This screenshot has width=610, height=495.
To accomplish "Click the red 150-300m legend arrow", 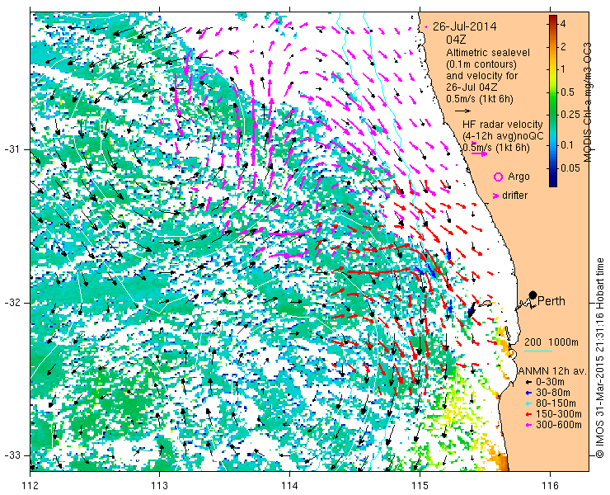I will (x=528, y=414).
